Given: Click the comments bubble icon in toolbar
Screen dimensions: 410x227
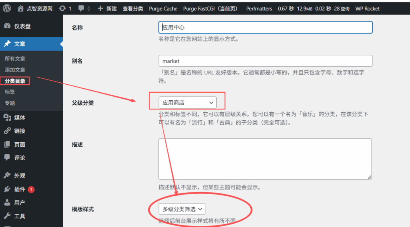Looking at the screenshot, I should click(81, 8).
